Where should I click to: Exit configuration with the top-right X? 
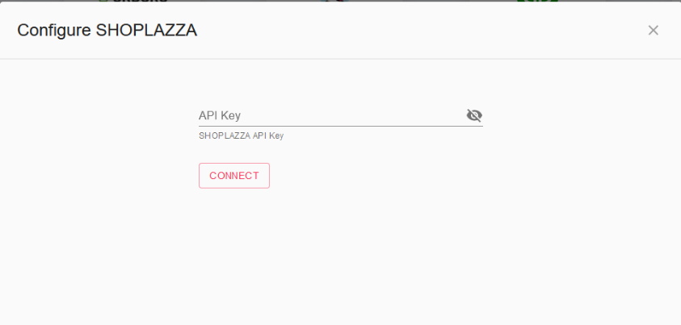(654, 31)
